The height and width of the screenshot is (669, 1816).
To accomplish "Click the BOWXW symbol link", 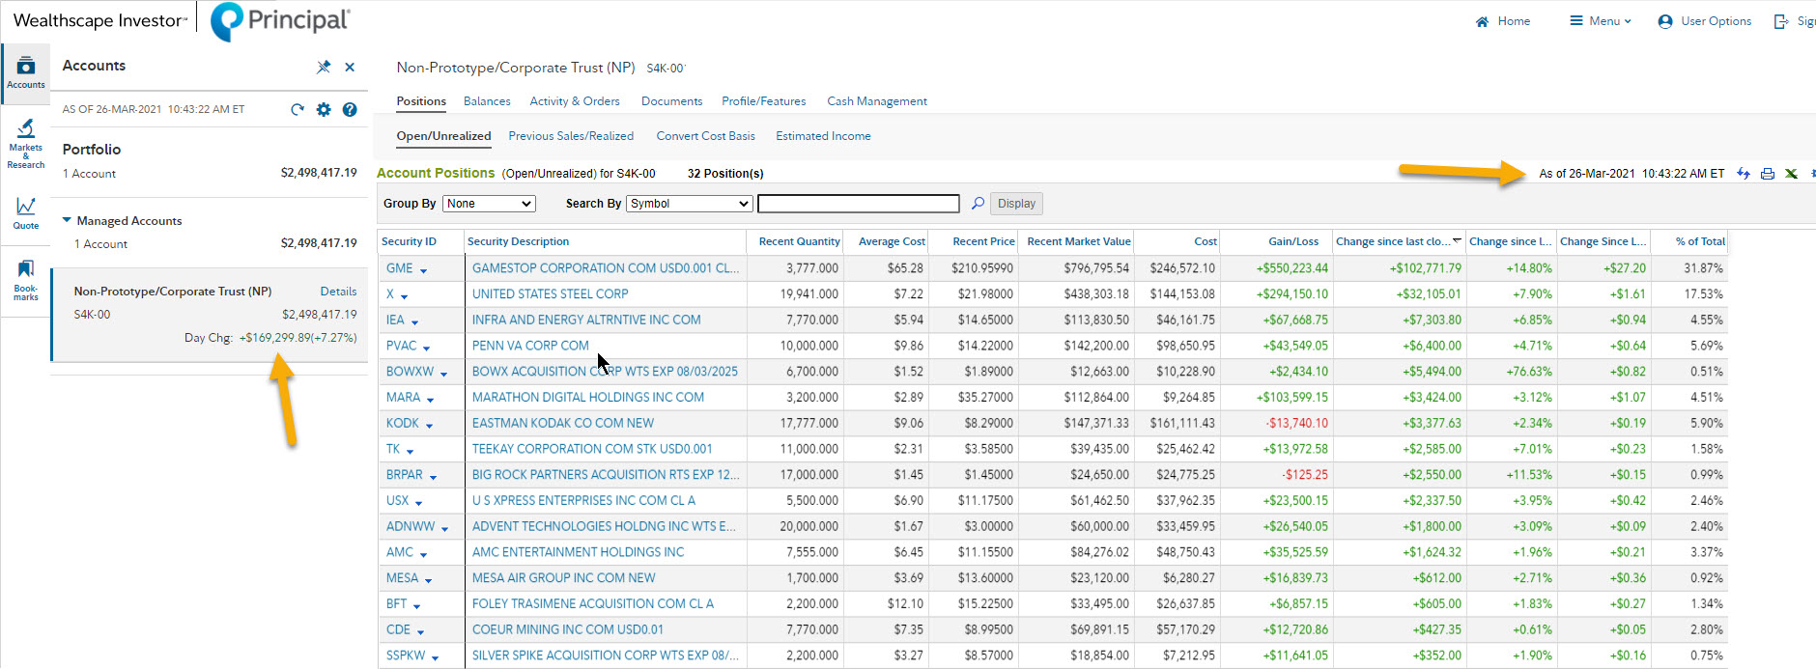I will 410,372.
